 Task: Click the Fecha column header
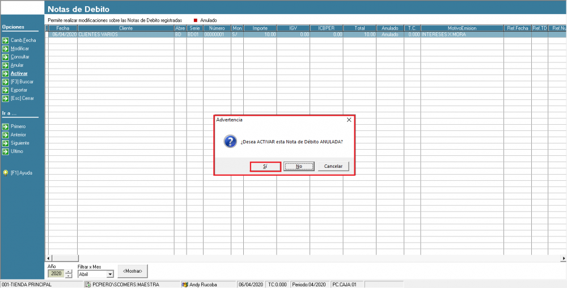(x=63, y=28)
